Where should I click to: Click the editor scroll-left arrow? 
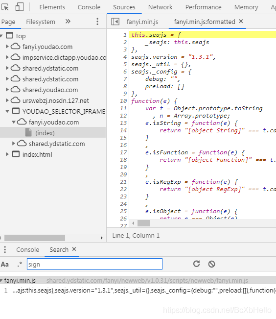[x=133, y=223]
